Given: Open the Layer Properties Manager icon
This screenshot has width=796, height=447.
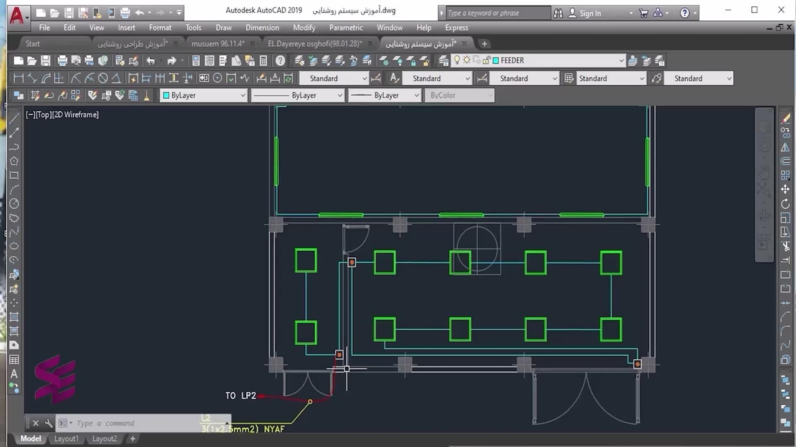Looking at the screenshot, I should (x=443, y=61).
